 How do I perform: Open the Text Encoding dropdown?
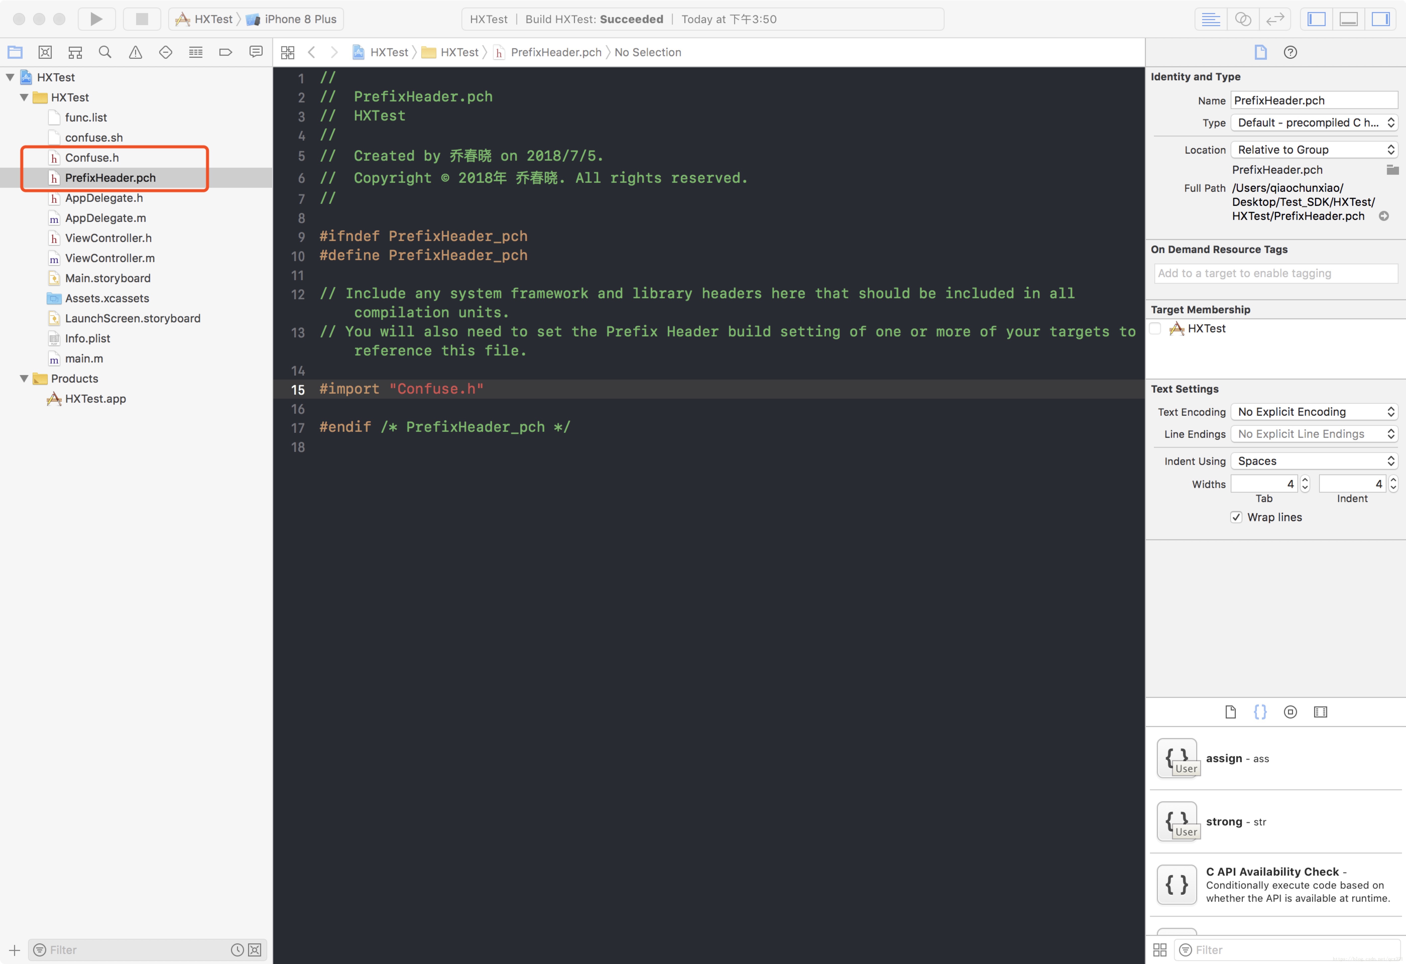point(1314,412)
